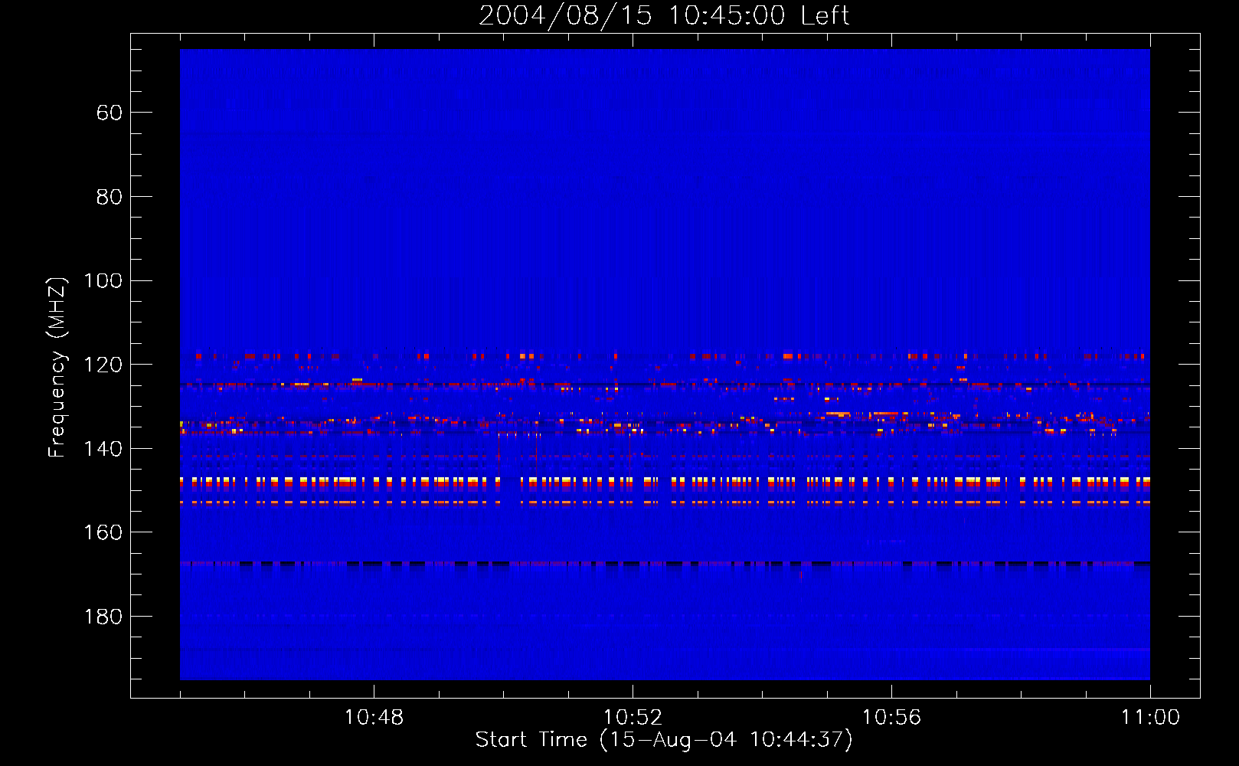Click the frequency tick label 160
Viewport: 1239px width, 766px height.
[x=103, y=532]
